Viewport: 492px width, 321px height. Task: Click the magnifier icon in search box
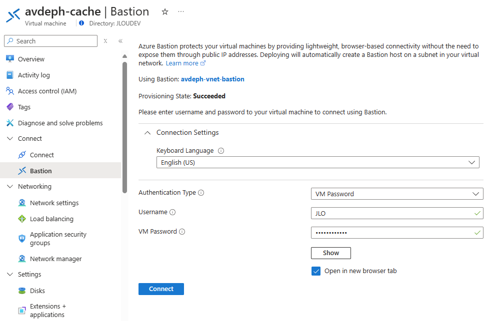[x=10, y=41]
